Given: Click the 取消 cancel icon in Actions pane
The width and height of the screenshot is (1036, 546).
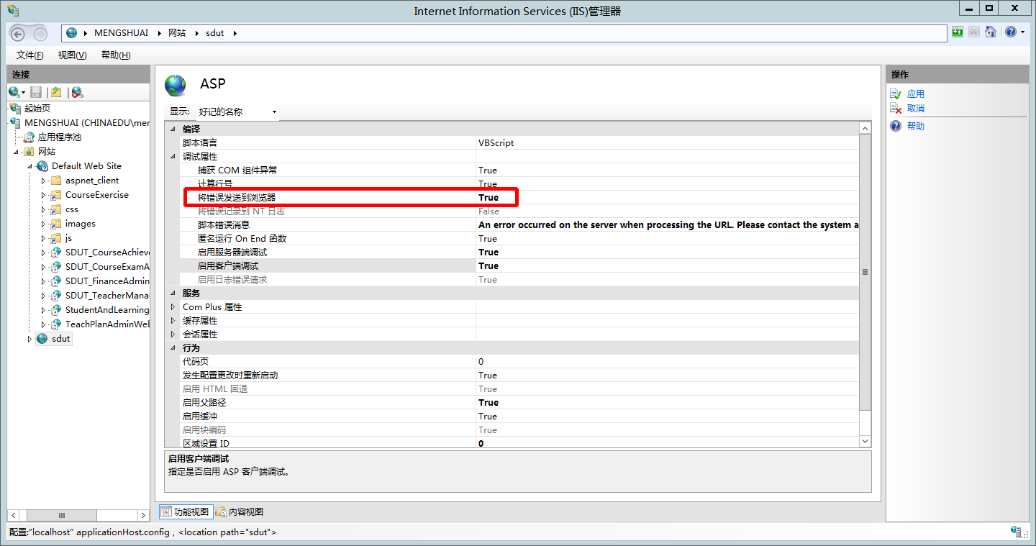Looking at the screenshot, I should [896, 108].
